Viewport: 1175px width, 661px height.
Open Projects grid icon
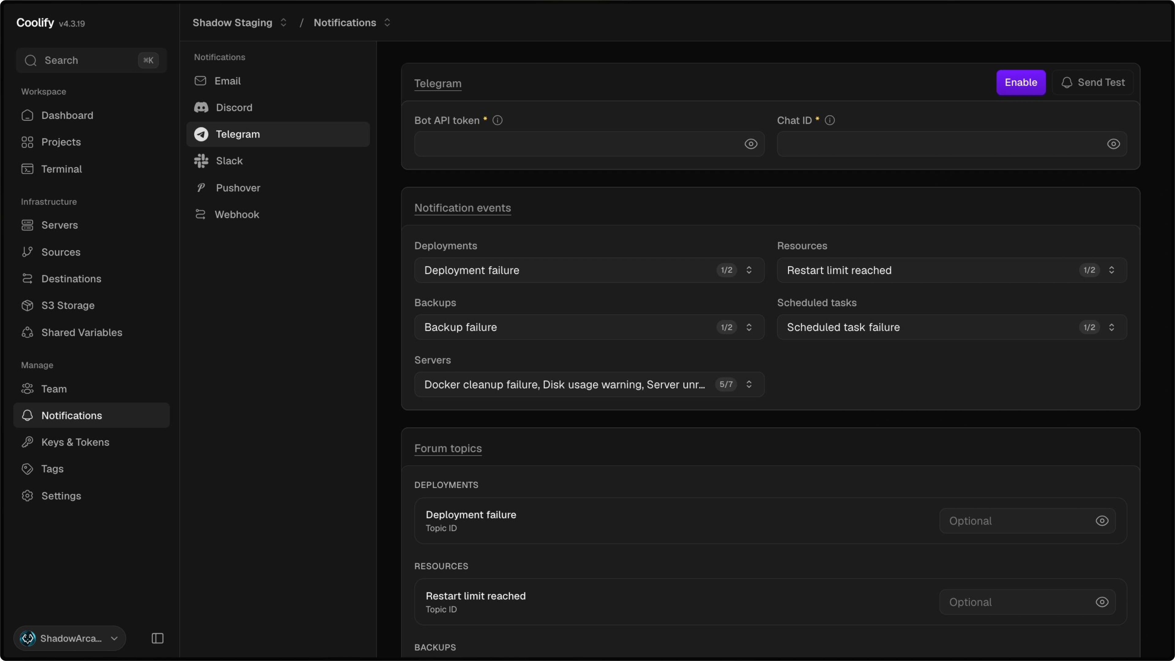pyautogui.click(x=27, y=142)
